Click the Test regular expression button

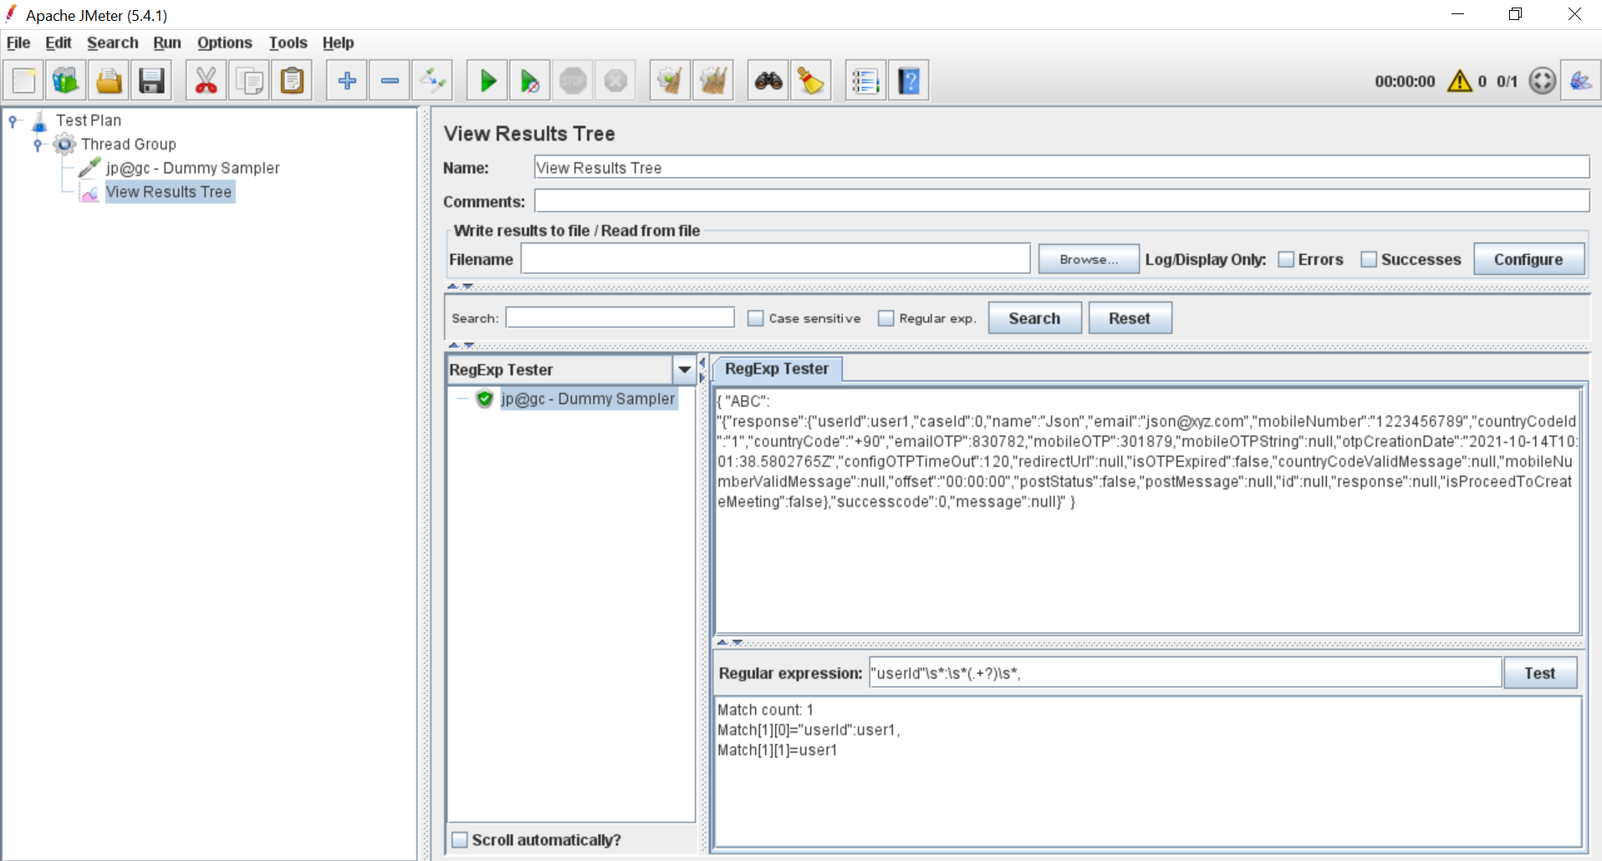click(1539, 674)
